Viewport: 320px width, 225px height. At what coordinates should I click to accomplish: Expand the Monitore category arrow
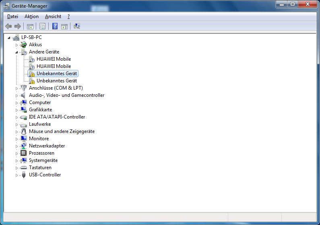[17, 139]
